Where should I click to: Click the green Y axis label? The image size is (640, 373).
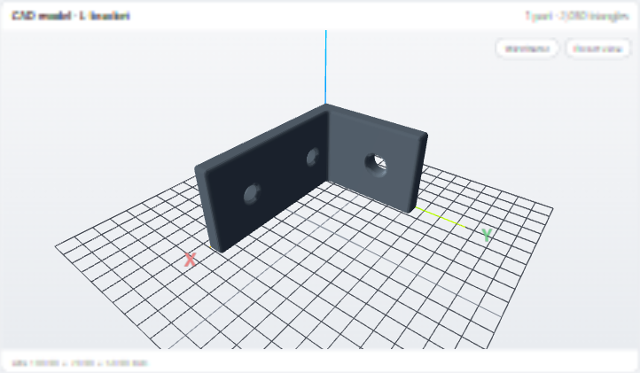click(x=487, y=235)
